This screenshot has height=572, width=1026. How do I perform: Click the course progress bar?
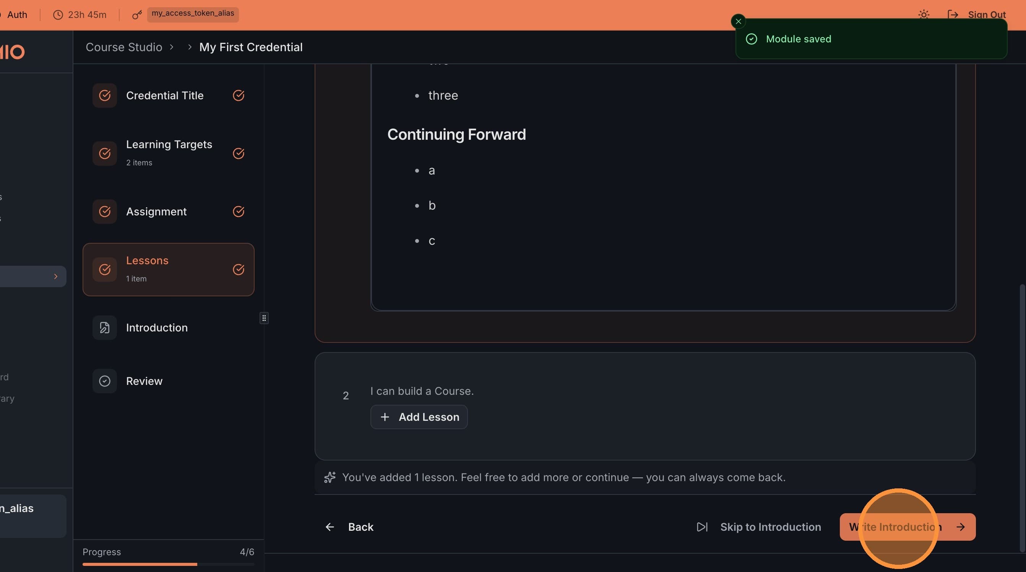click(168, 564)
